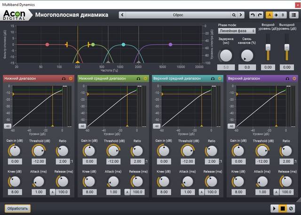Select purple high band node in graph

170,45
